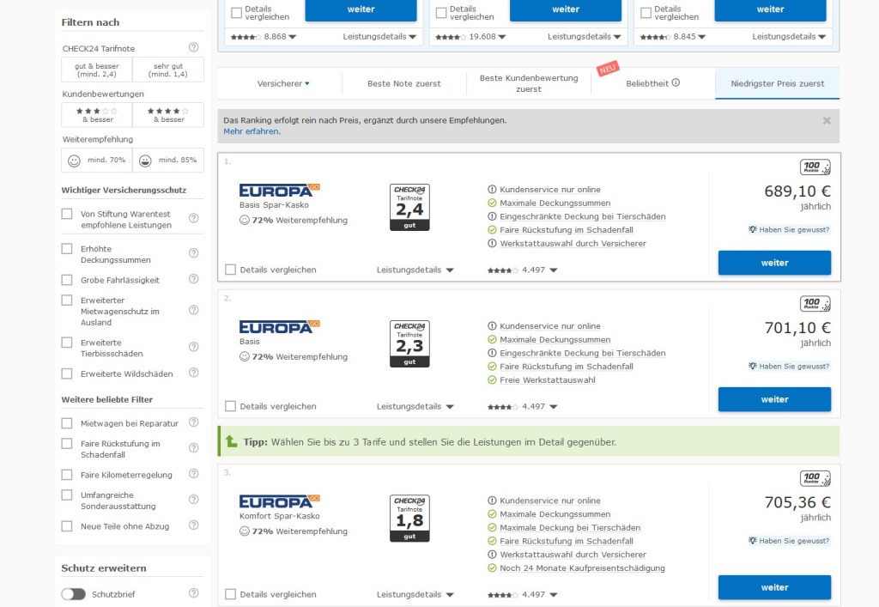Expand Leistungsdetails of Basis Spar-Kasko
Viewport: 879px width, 607px height.
[415, 270]
